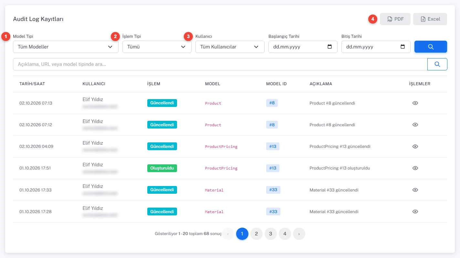
Task: Click the previous page arrow
Action: pos(228,234)
